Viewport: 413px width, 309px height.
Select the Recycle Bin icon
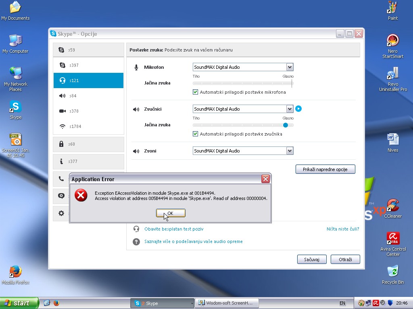coord(393,275)
